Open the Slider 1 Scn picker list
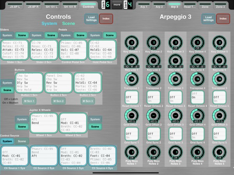Screen dimensions: 234x175 [15, 50]
